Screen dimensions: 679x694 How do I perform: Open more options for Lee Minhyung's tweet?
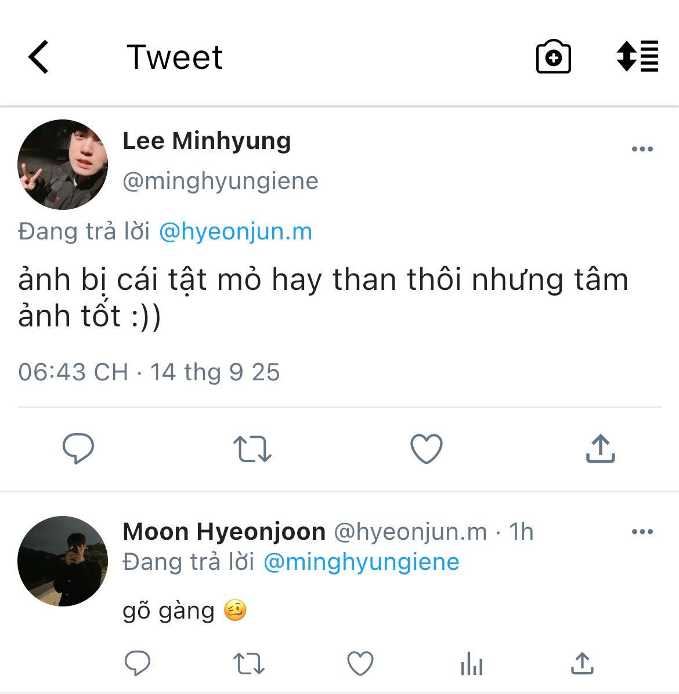coord(642,150)
